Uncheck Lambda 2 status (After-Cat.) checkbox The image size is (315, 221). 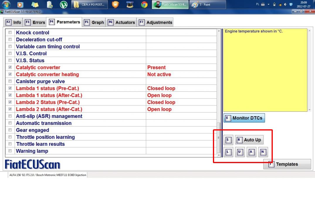point(10,109)
